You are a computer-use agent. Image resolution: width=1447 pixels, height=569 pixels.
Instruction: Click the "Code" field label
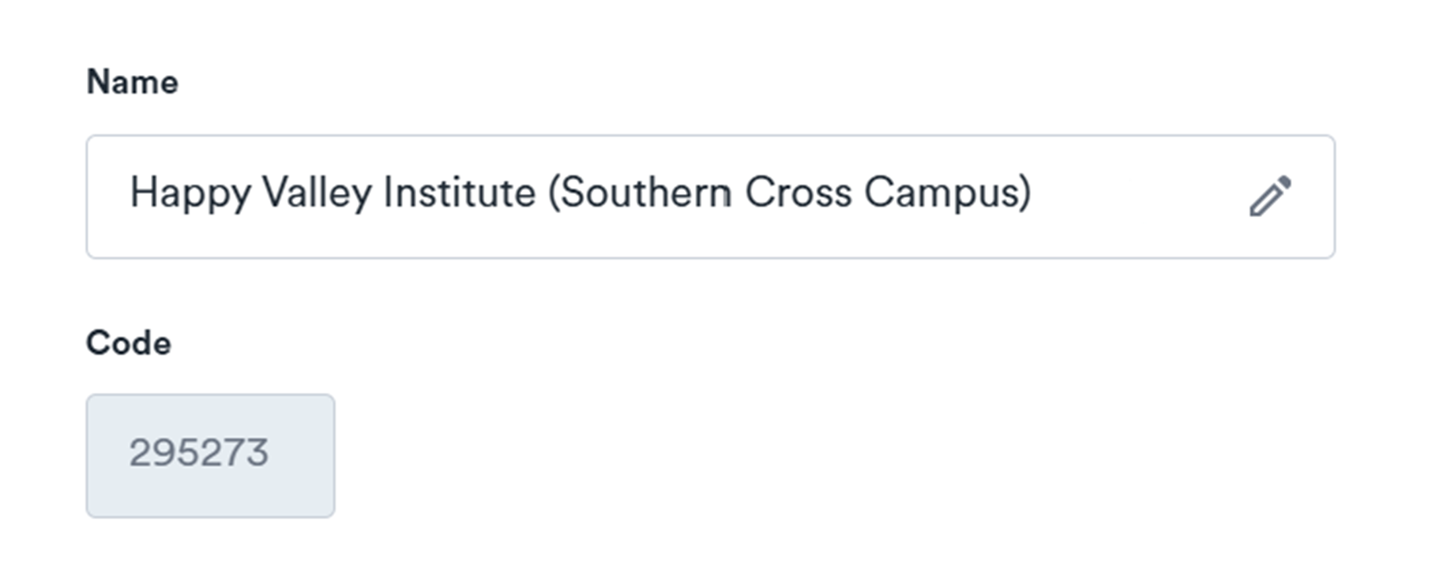pos(128,343)
